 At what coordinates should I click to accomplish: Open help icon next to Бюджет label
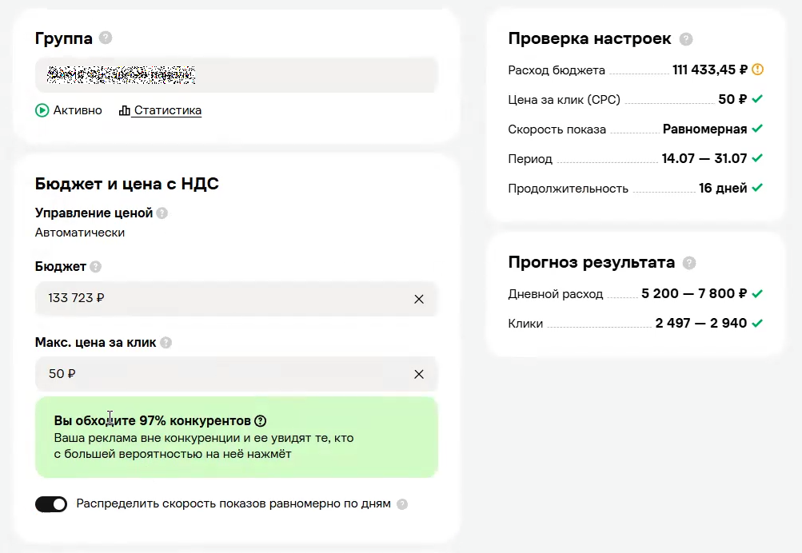pos(96,267)
